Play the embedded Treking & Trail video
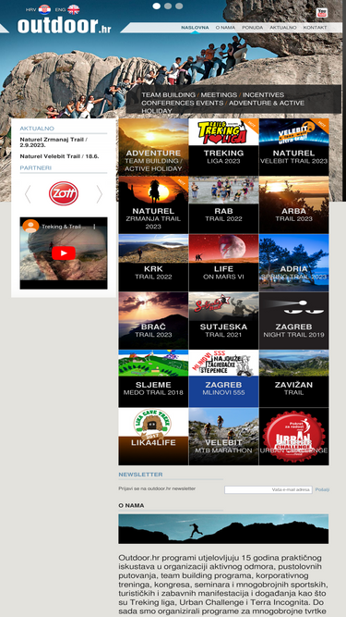This screenshot has width=346, height=617. pyautogui.click(x=64, y=253)
